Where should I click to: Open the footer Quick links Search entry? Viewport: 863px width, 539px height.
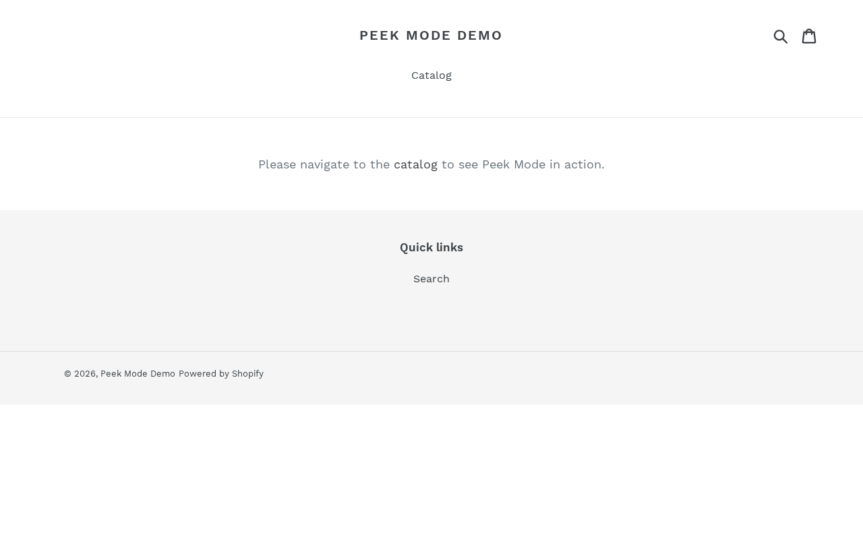coord(431,279)
